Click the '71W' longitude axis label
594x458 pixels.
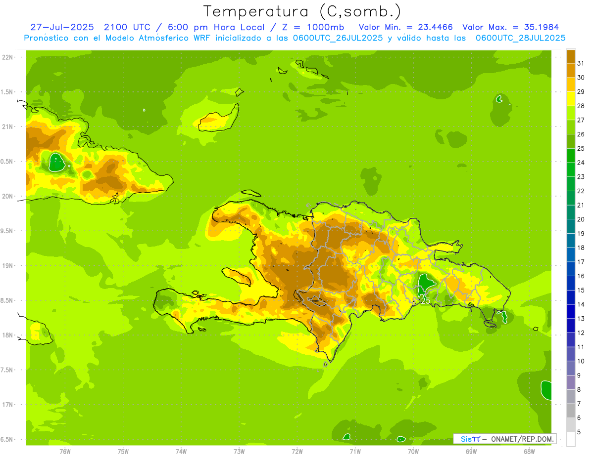[x=355, y=451]
